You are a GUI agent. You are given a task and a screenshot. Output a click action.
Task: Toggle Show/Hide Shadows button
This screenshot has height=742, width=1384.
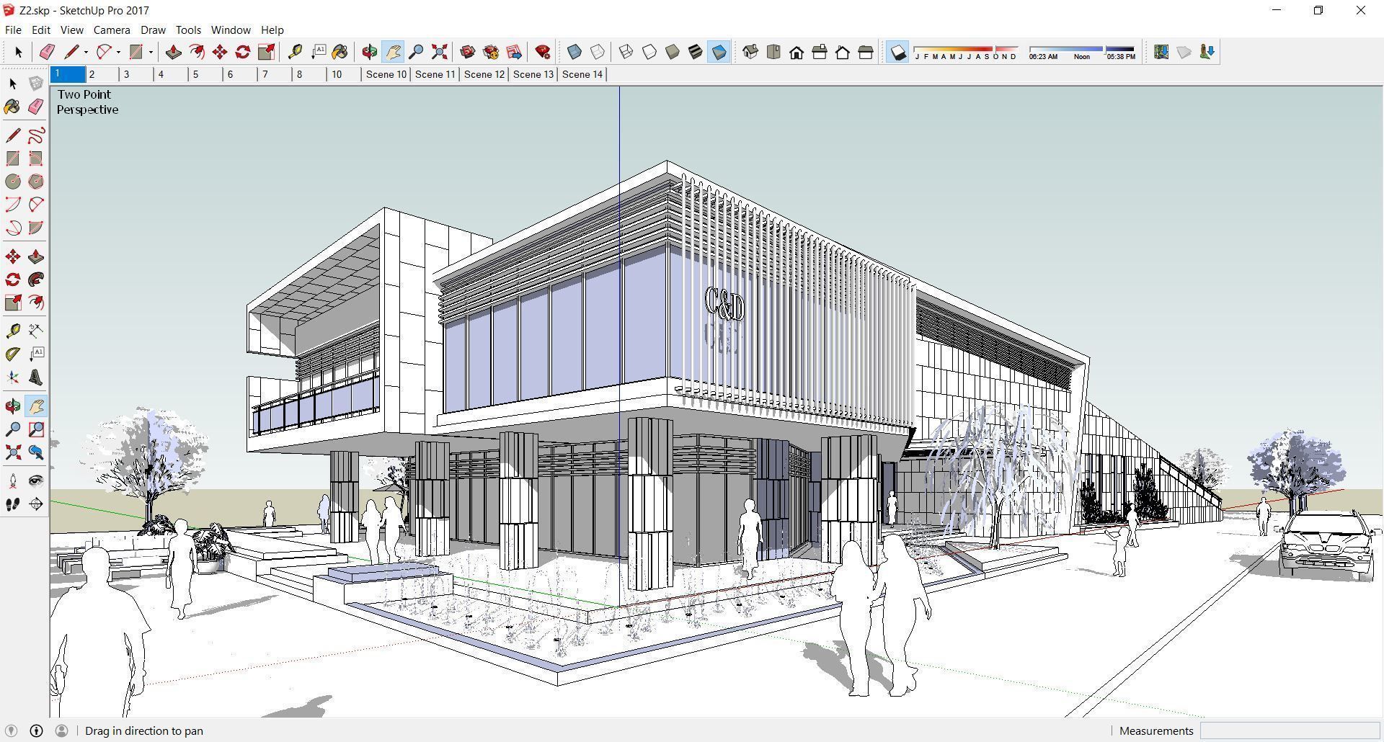click(x=897, y=52)
